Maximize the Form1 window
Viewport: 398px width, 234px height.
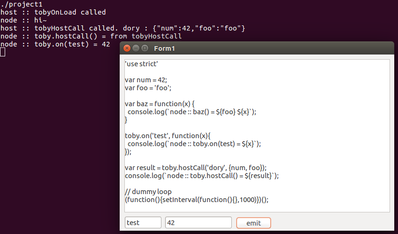145,48
